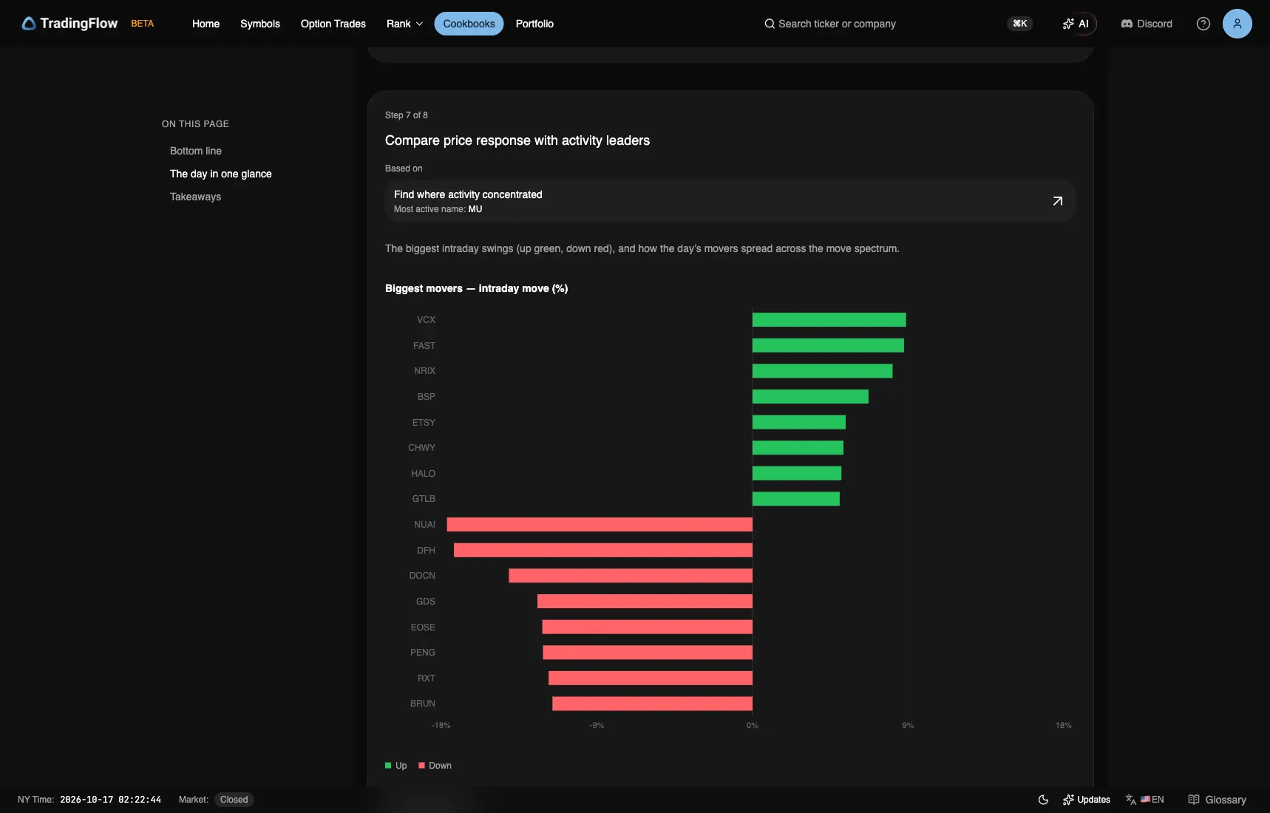Click the Market Closed status badge

tap(234, 800)
